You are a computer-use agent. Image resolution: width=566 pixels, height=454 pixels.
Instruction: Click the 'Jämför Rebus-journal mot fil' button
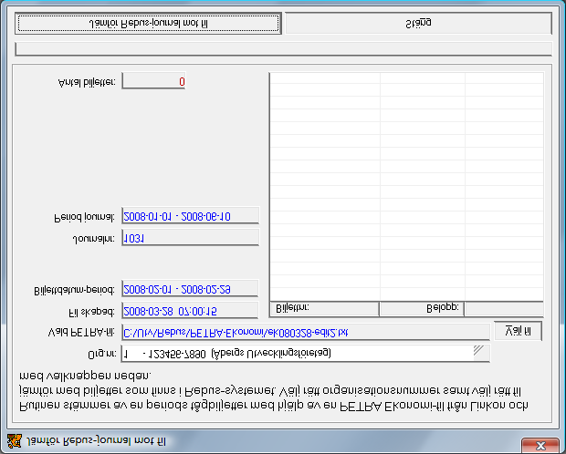(149, 24)
